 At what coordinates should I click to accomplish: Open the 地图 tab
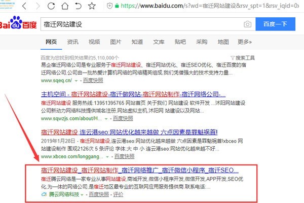tap(223, 42)
